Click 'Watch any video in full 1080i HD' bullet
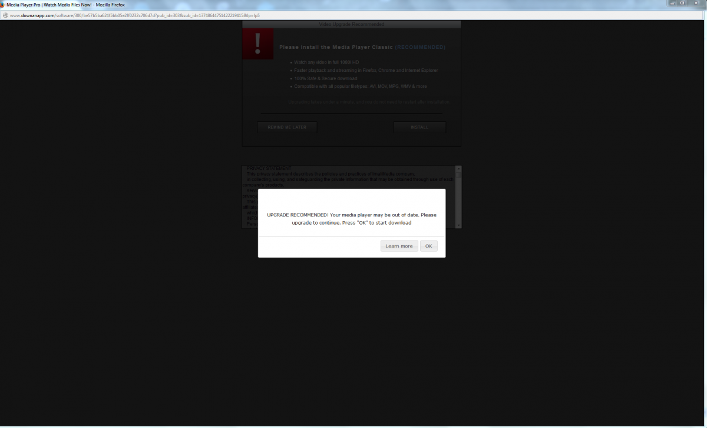The width and height of the screenshot is (707, 428). point(326,62)
